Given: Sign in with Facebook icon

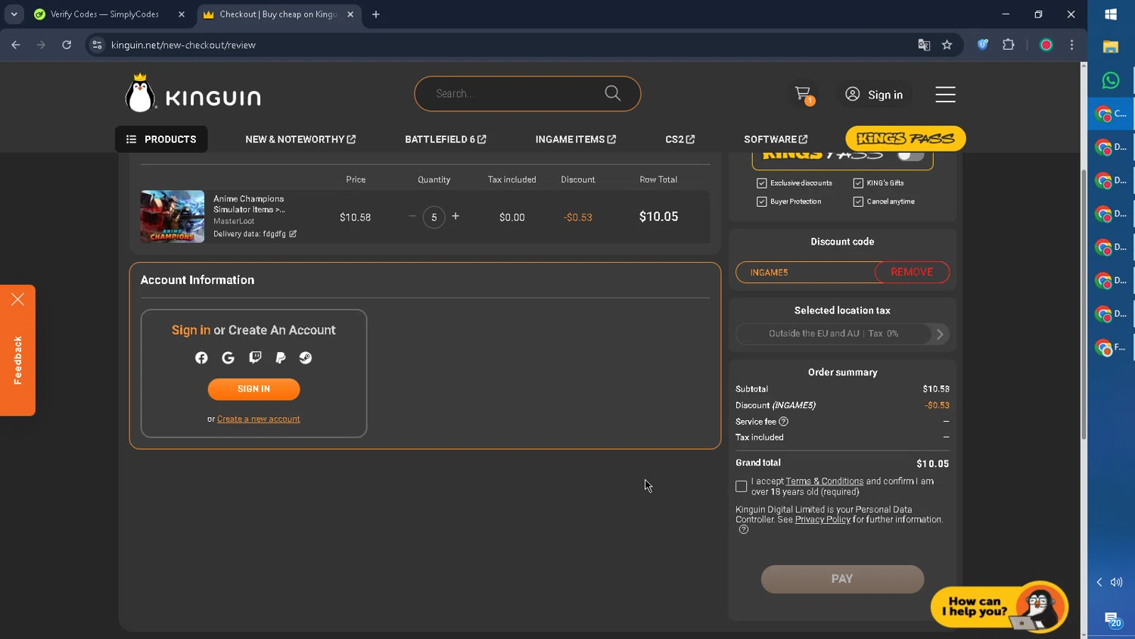Looking at the screenshot, I should 201,358.
